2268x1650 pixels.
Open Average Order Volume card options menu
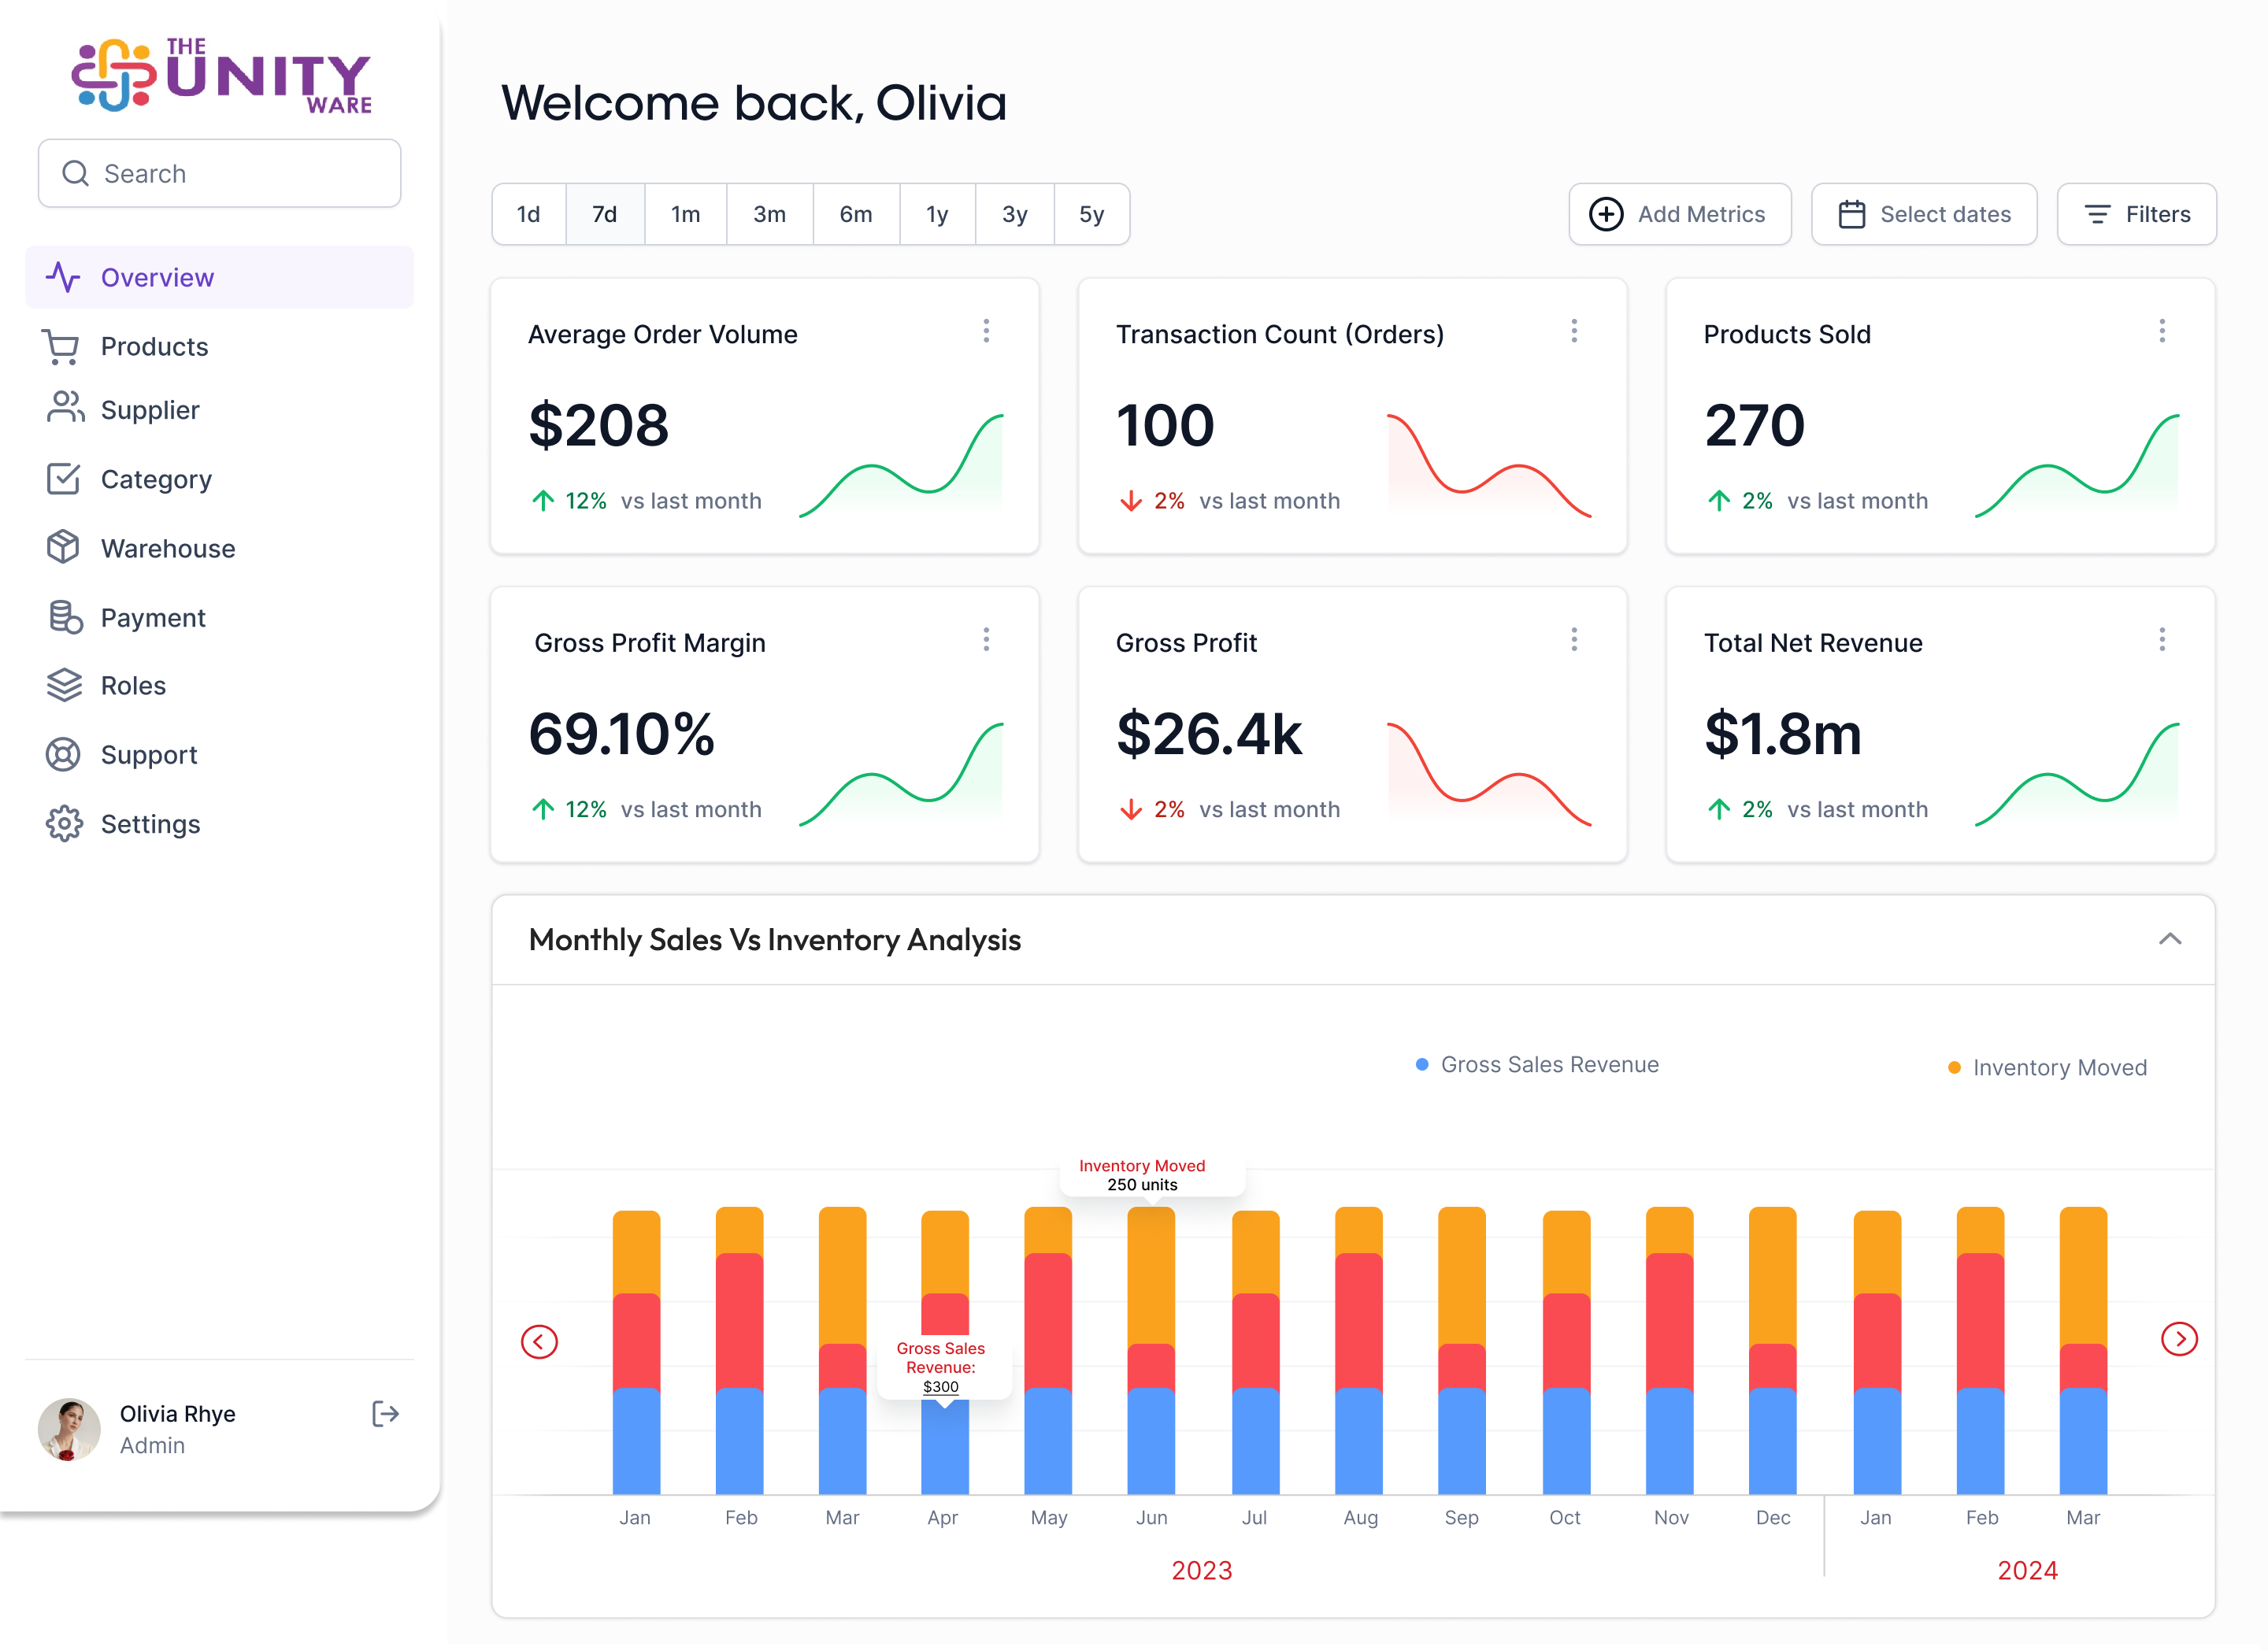click(986, 331)
